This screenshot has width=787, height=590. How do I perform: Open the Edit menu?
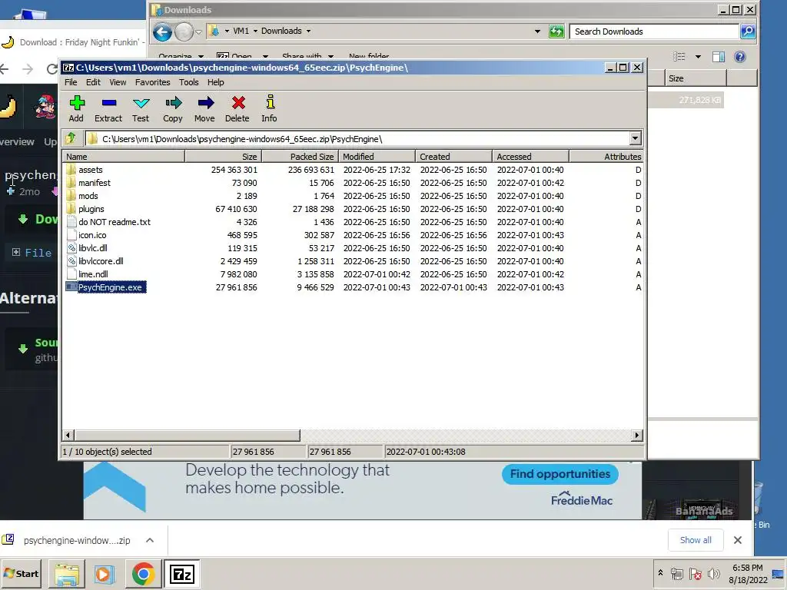tap(93, 82)
